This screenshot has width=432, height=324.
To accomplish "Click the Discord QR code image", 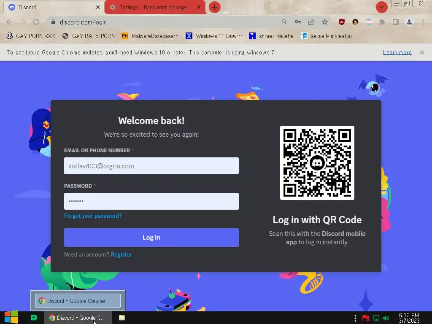I will 317,163.
